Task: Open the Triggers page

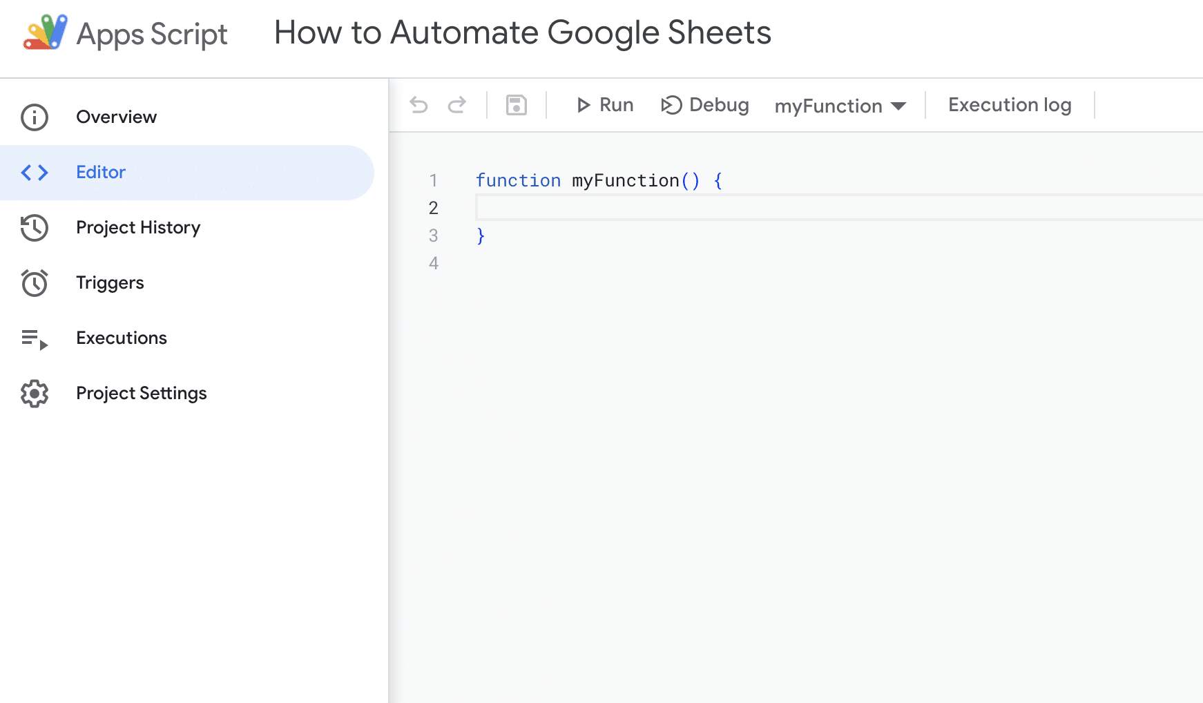Action: (187, 283)
